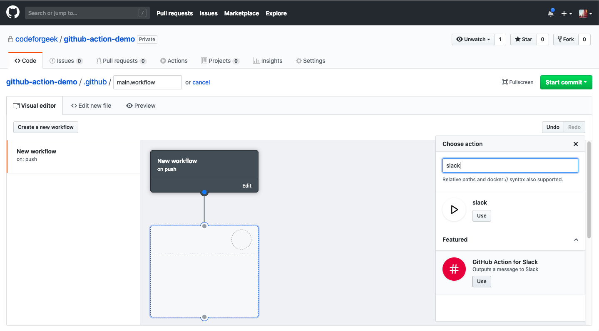
Task: Open the Settings tab
Action: coord(311,61)
